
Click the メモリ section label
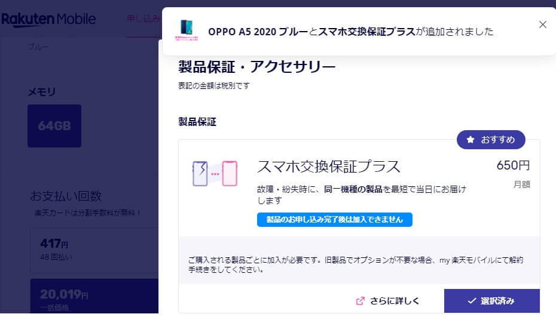tap(42, 92)
